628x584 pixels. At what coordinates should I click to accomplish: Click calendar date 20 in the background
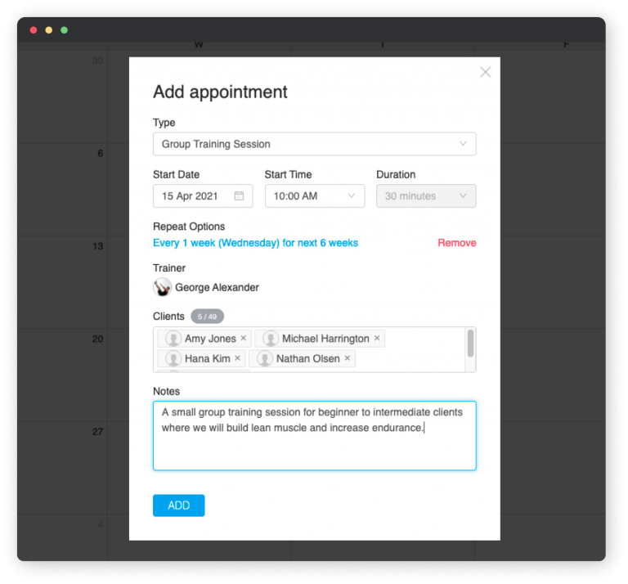coord(98,339)
